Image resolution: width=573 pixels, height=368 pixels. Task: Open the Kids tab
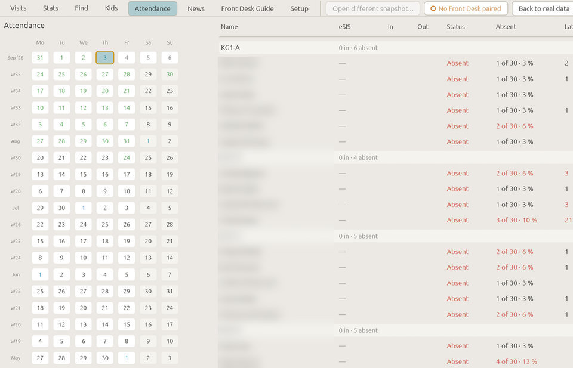tap(111, 8)
